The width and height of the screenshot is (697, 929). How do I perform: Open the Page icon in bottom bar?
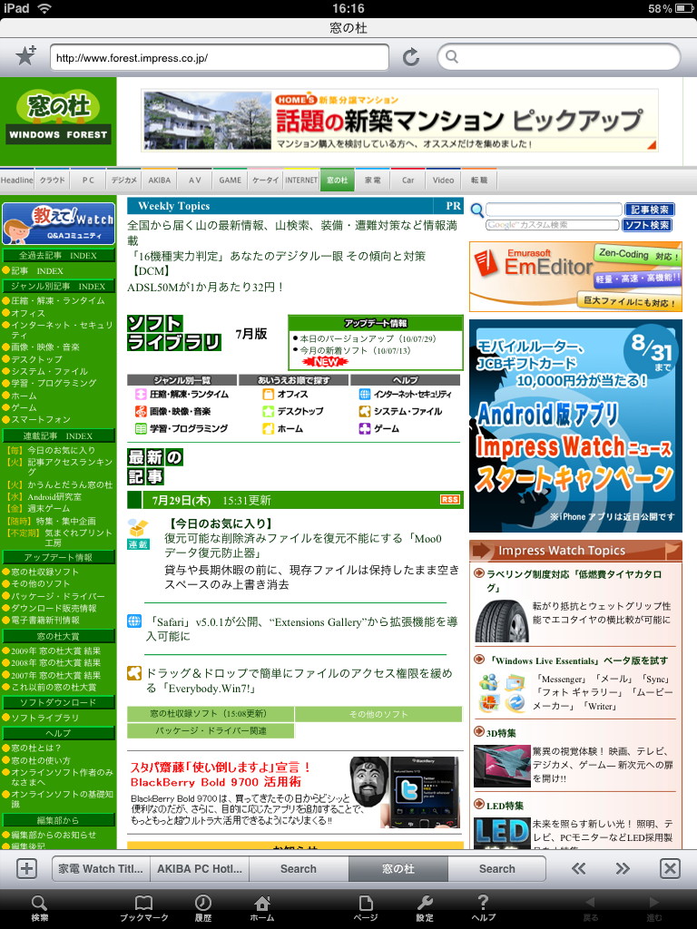click(x=366, y=907)
